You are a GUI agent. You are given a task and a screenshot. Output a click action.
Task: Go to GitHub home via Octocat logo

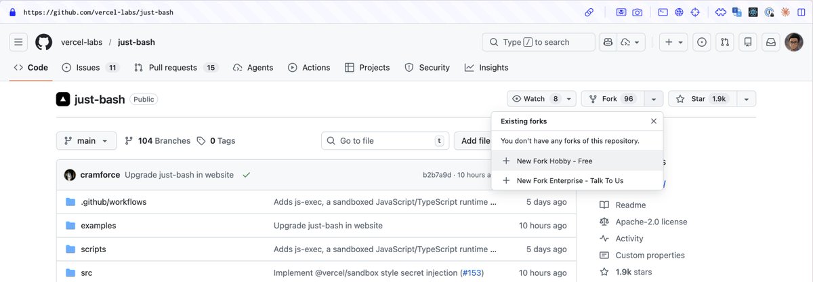43,42
